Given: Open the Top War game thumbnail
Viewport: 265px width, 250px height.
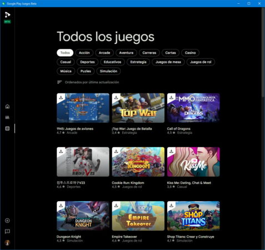Looking at the screenshot, I should click(138, 108).
